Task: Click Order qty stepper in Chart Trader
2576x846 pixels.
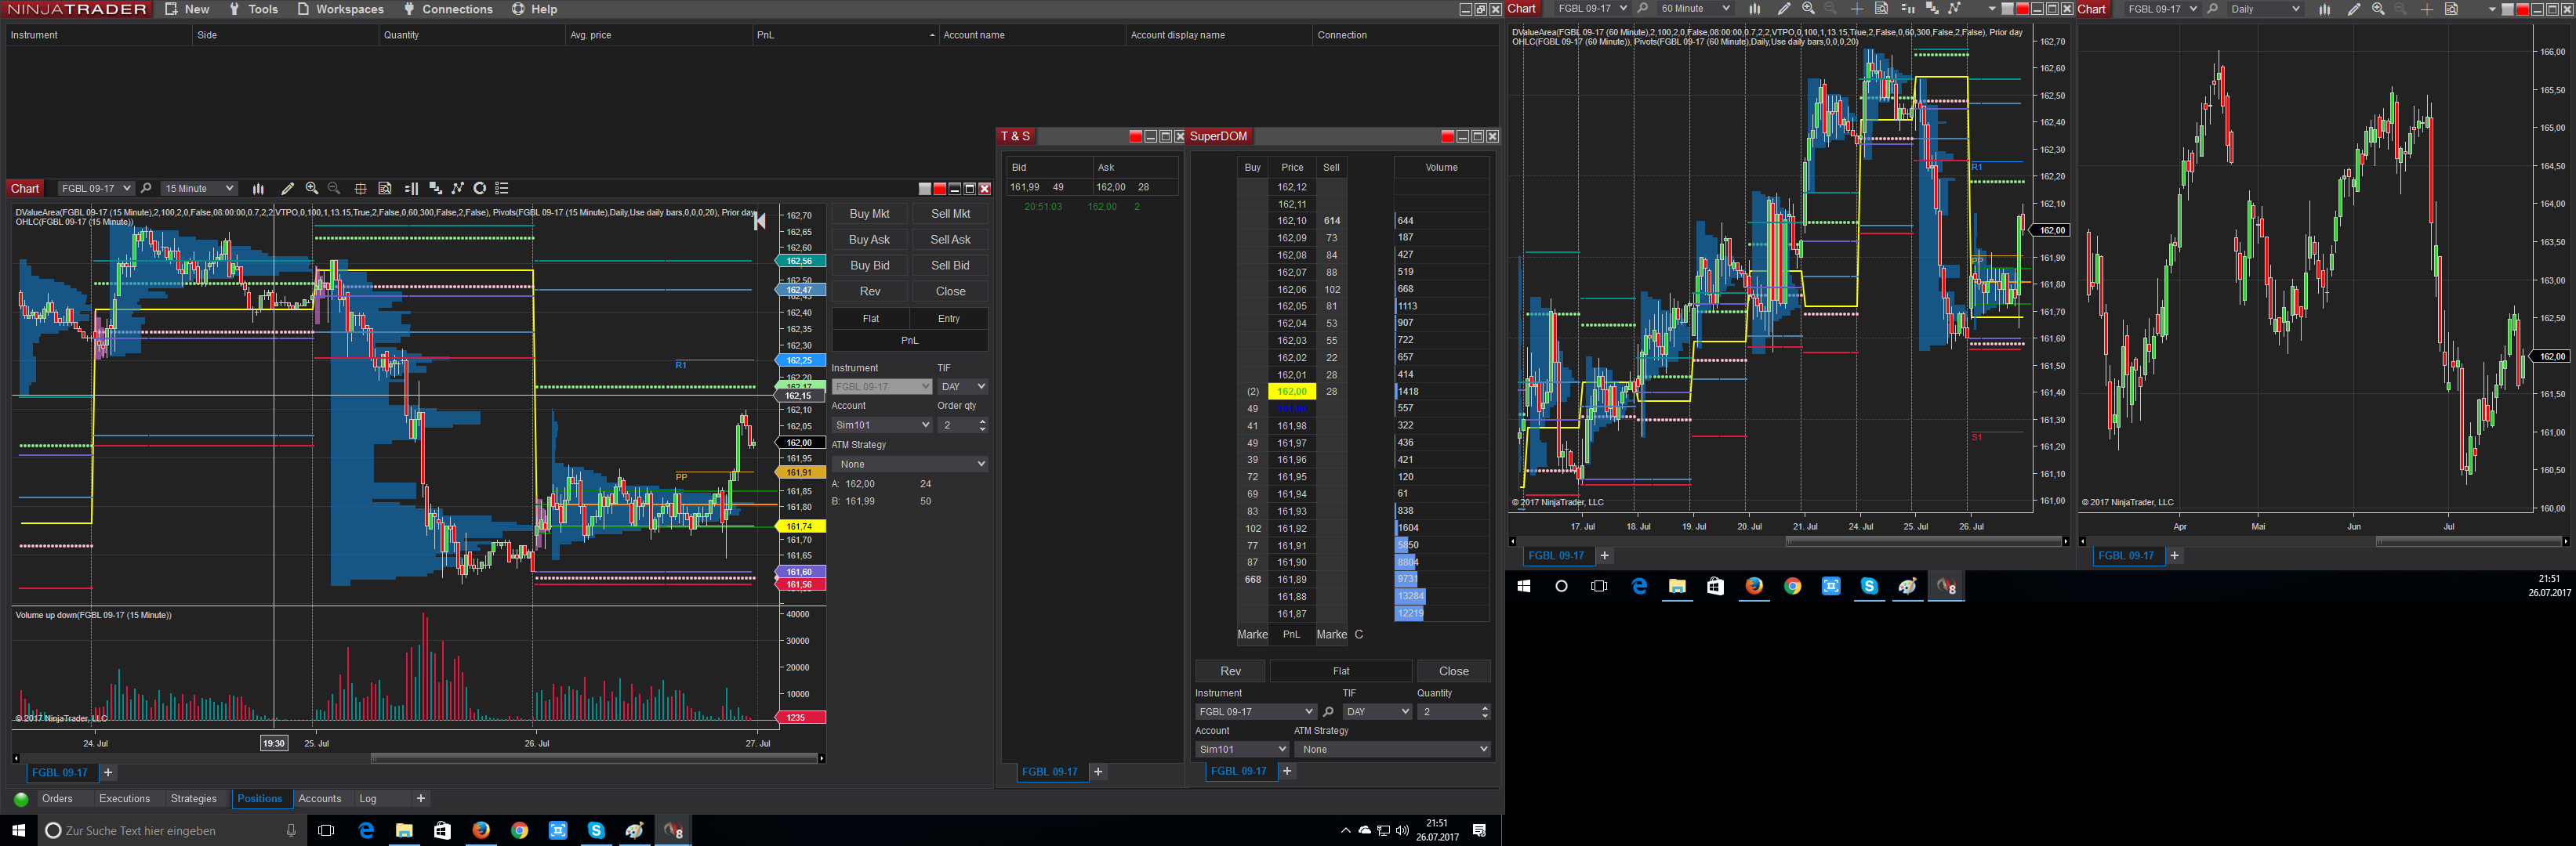Action: pyautogui.click(x=982, y=425)
